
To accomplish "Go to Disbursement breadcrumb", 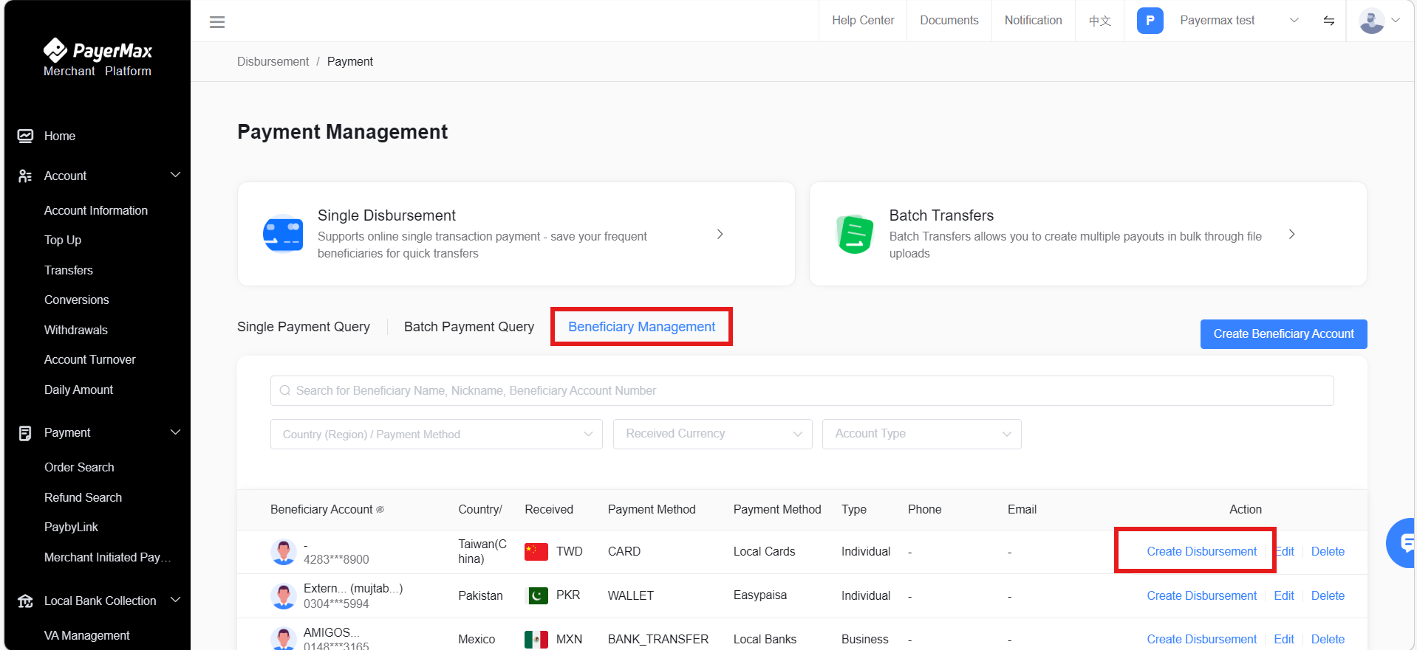I will click(273, 62).
